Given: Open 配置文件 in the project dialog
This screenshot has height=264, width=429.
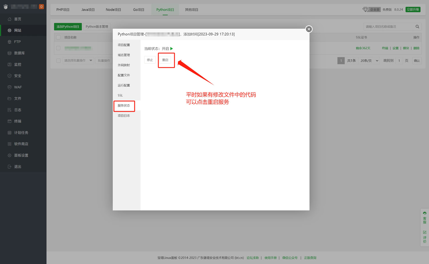Looking at the screenshot, I should (124, 75).
